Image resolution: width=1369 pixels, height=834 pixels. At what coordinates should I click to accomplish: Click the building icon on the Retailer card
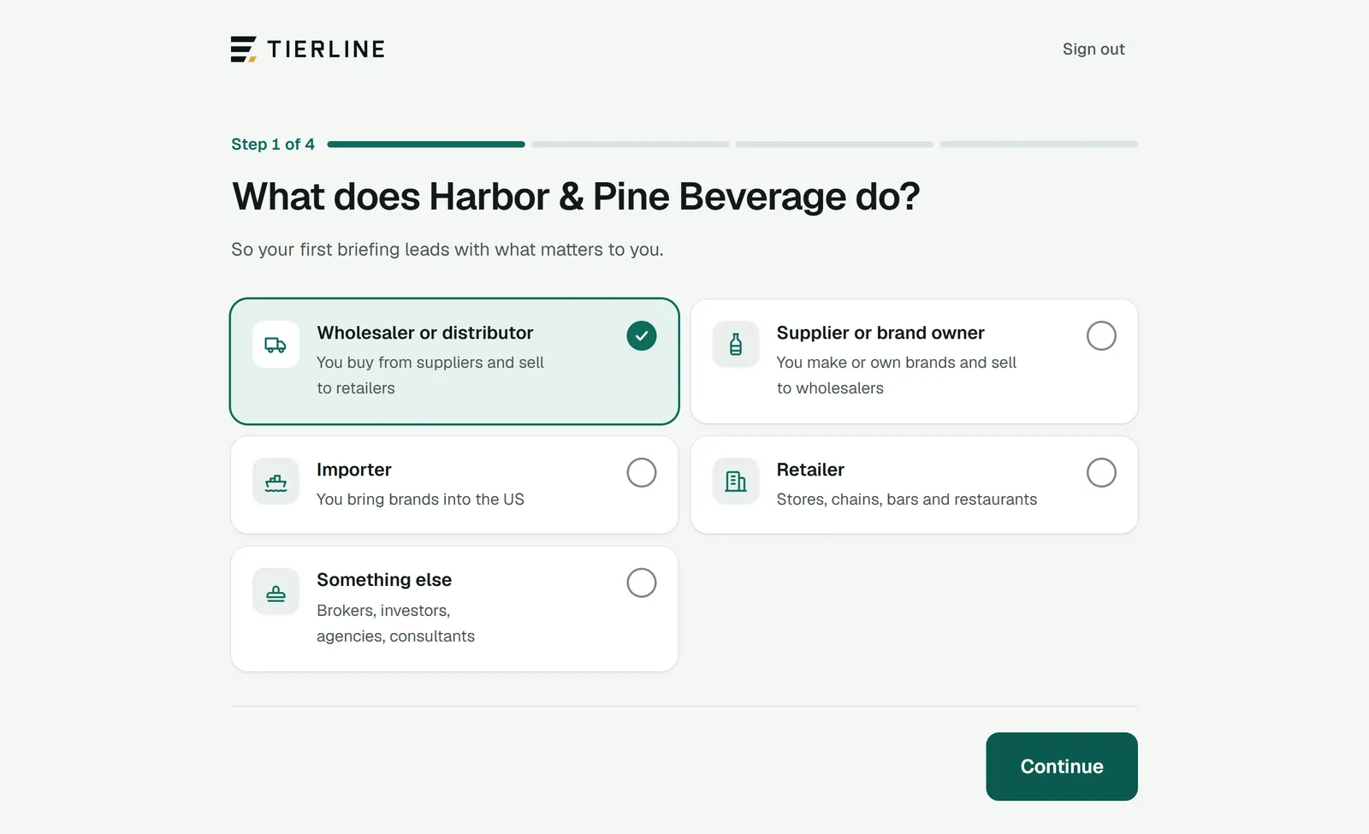736,482
